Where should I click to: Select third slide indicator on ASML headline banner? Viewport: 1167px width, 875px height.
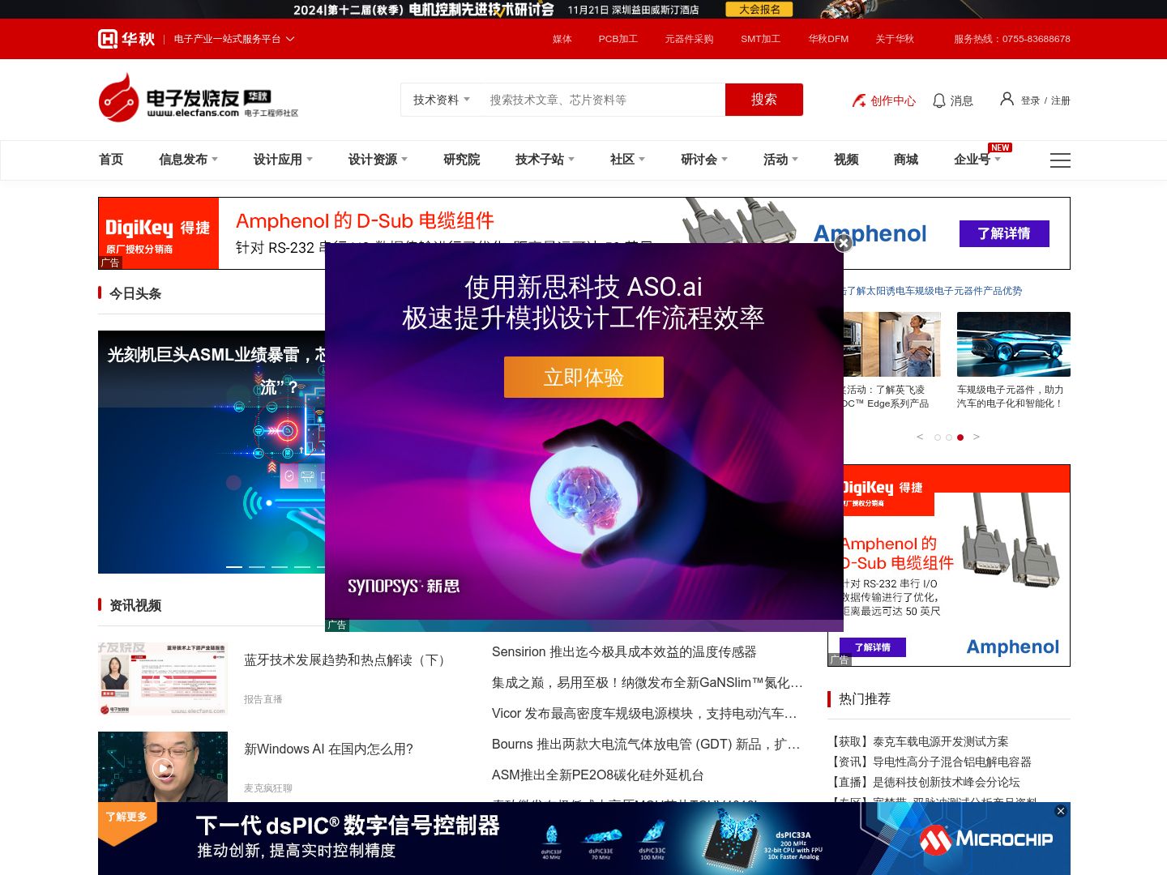coord(280,566)
